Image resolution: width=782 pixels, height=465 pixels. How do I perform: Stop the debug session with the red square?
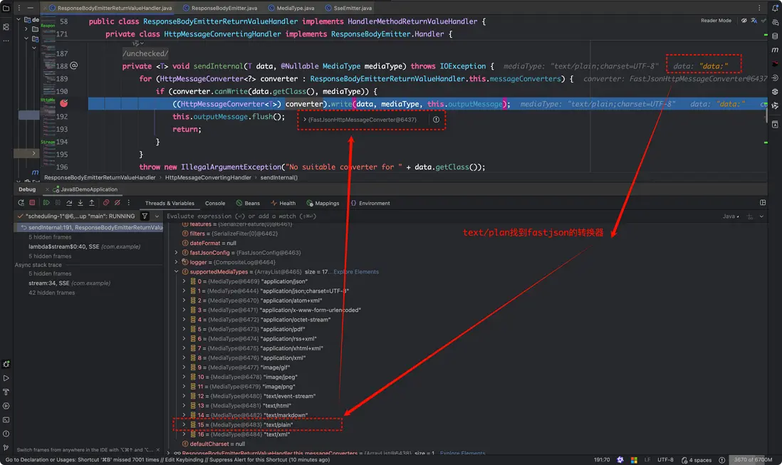(x=33, y=203)
